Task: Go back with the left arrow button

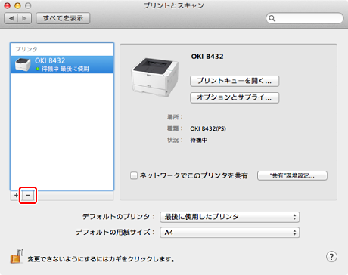Action: pyautogui.click(x=11, y=18)
